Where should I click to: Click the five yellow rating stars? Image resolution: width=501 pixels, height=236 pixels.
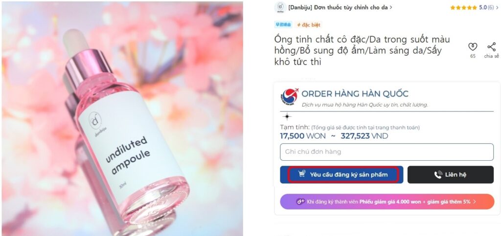(x=464, y=8)
